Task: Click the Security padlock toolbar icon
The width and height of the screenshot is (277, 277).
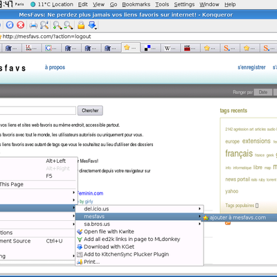Action: pyautogui.click(x=81, y=25)
